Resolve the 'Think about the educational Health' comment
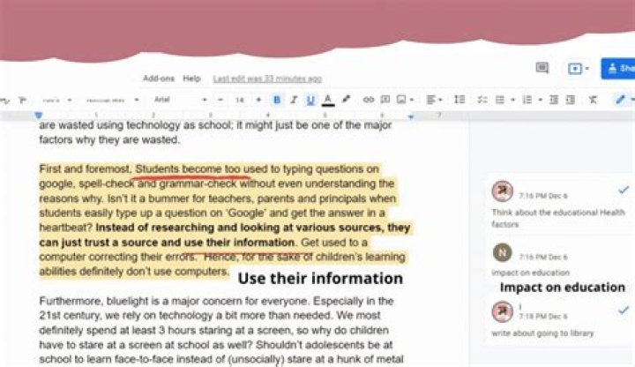The image size is (635, 367). (x=624, y=190)
